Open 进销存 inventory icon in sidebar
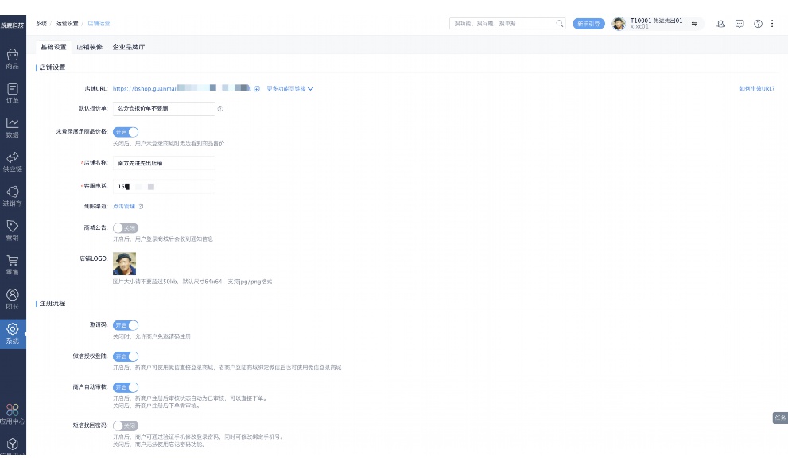This screenshot has height=470, width=788. click(x=13, y=192)
